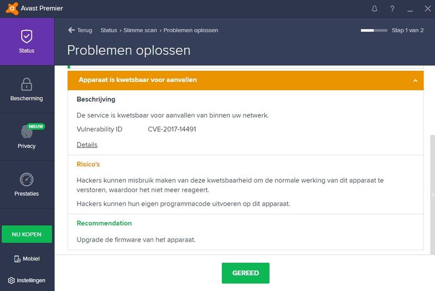Screen dimensions: 435x291
Task: Click the CVE-2017-14491 vulnerability ID
Action: (x=172, y=129)
